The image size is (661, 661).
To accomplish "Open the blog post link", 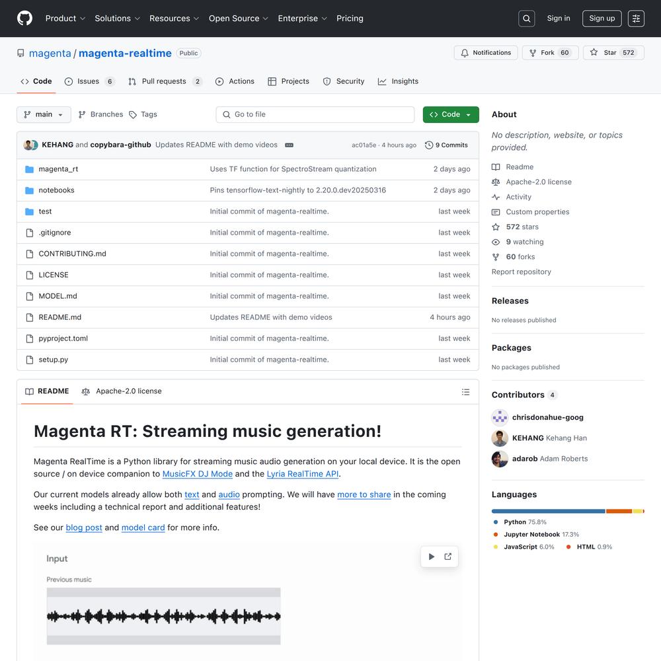I will 84,527.
